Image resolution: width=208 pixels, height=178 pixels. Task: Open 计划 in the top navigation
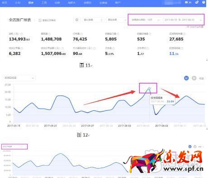(18, 3)
